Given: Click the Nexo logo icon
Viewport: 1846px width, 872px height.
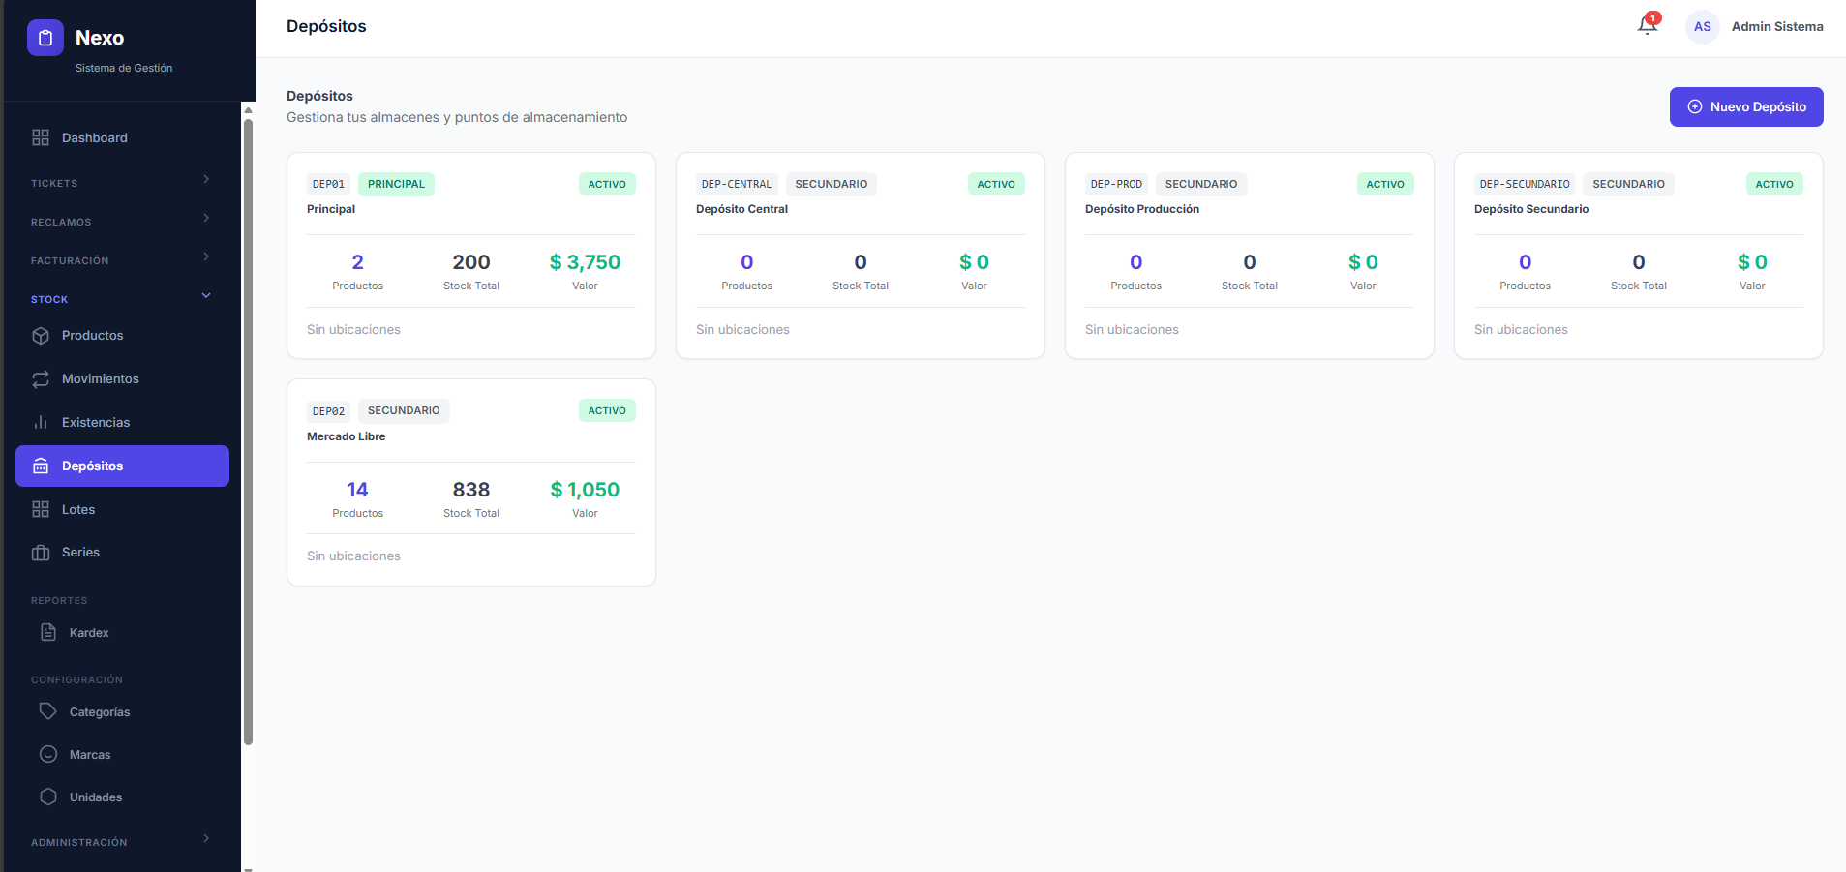Looking at the screenshot, I should point(45,38).
